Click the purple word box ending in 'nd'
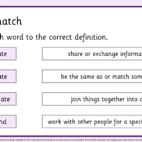 8,121
